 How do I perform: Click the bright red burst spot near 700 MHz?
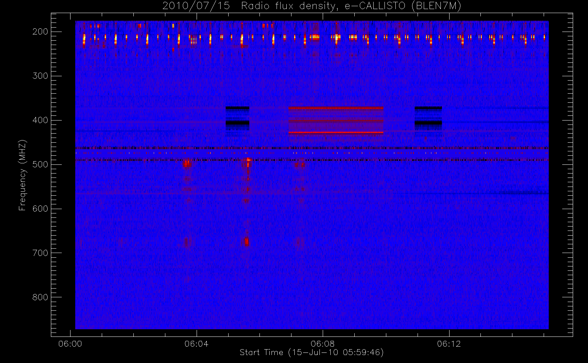tap(246, 242)
